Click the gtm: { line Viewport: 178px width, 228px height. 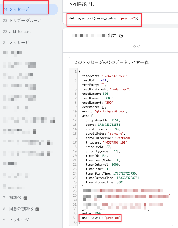[87, 116]
